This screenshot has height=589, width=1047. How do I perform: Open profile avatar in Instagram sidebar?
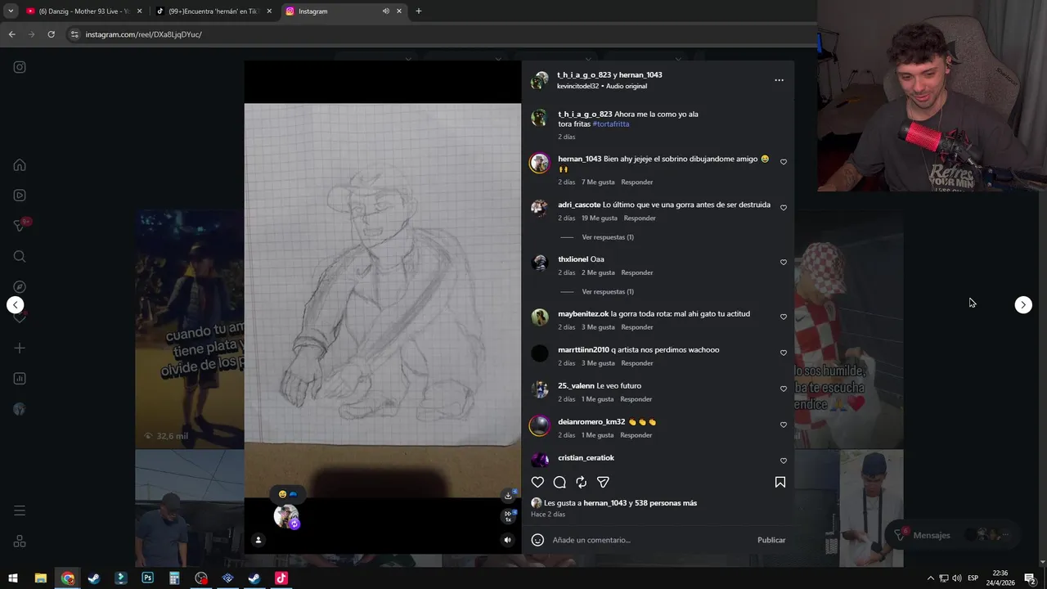(x=20, y=409)
